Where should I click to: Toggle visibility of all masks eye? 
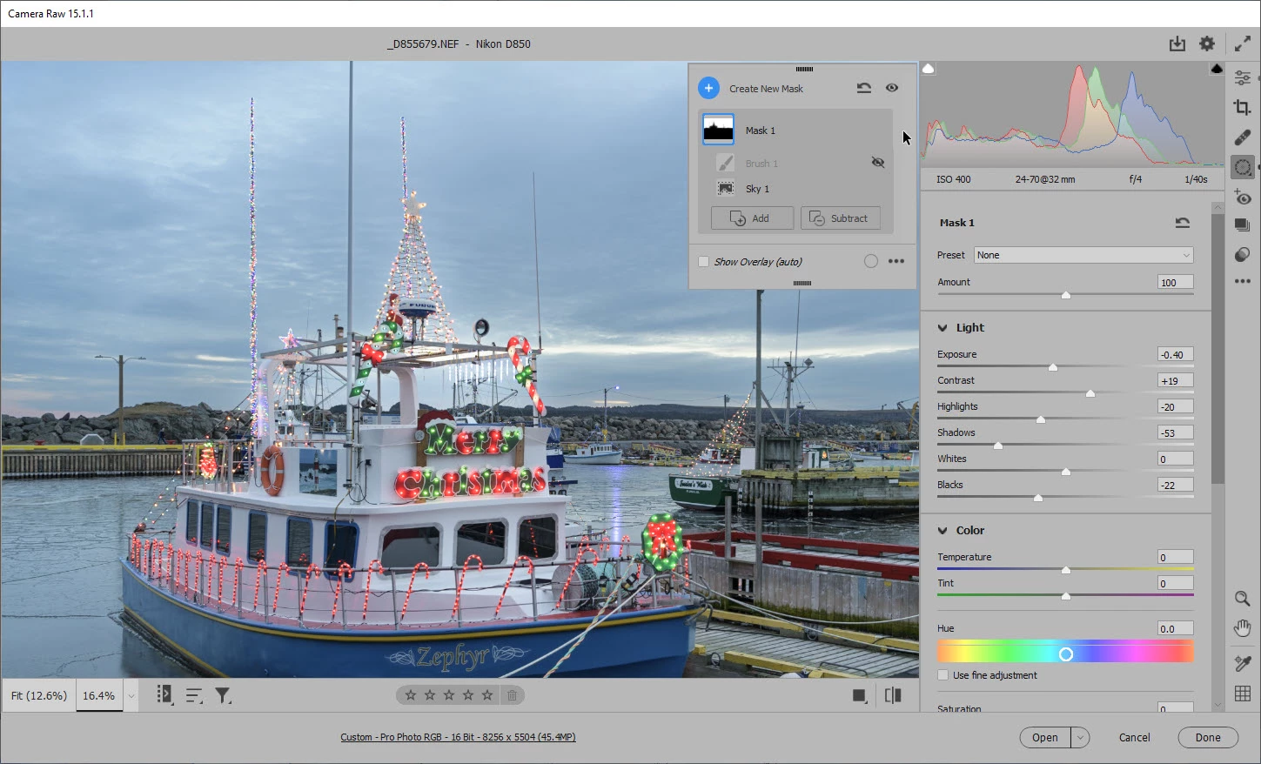pos(892,88)
